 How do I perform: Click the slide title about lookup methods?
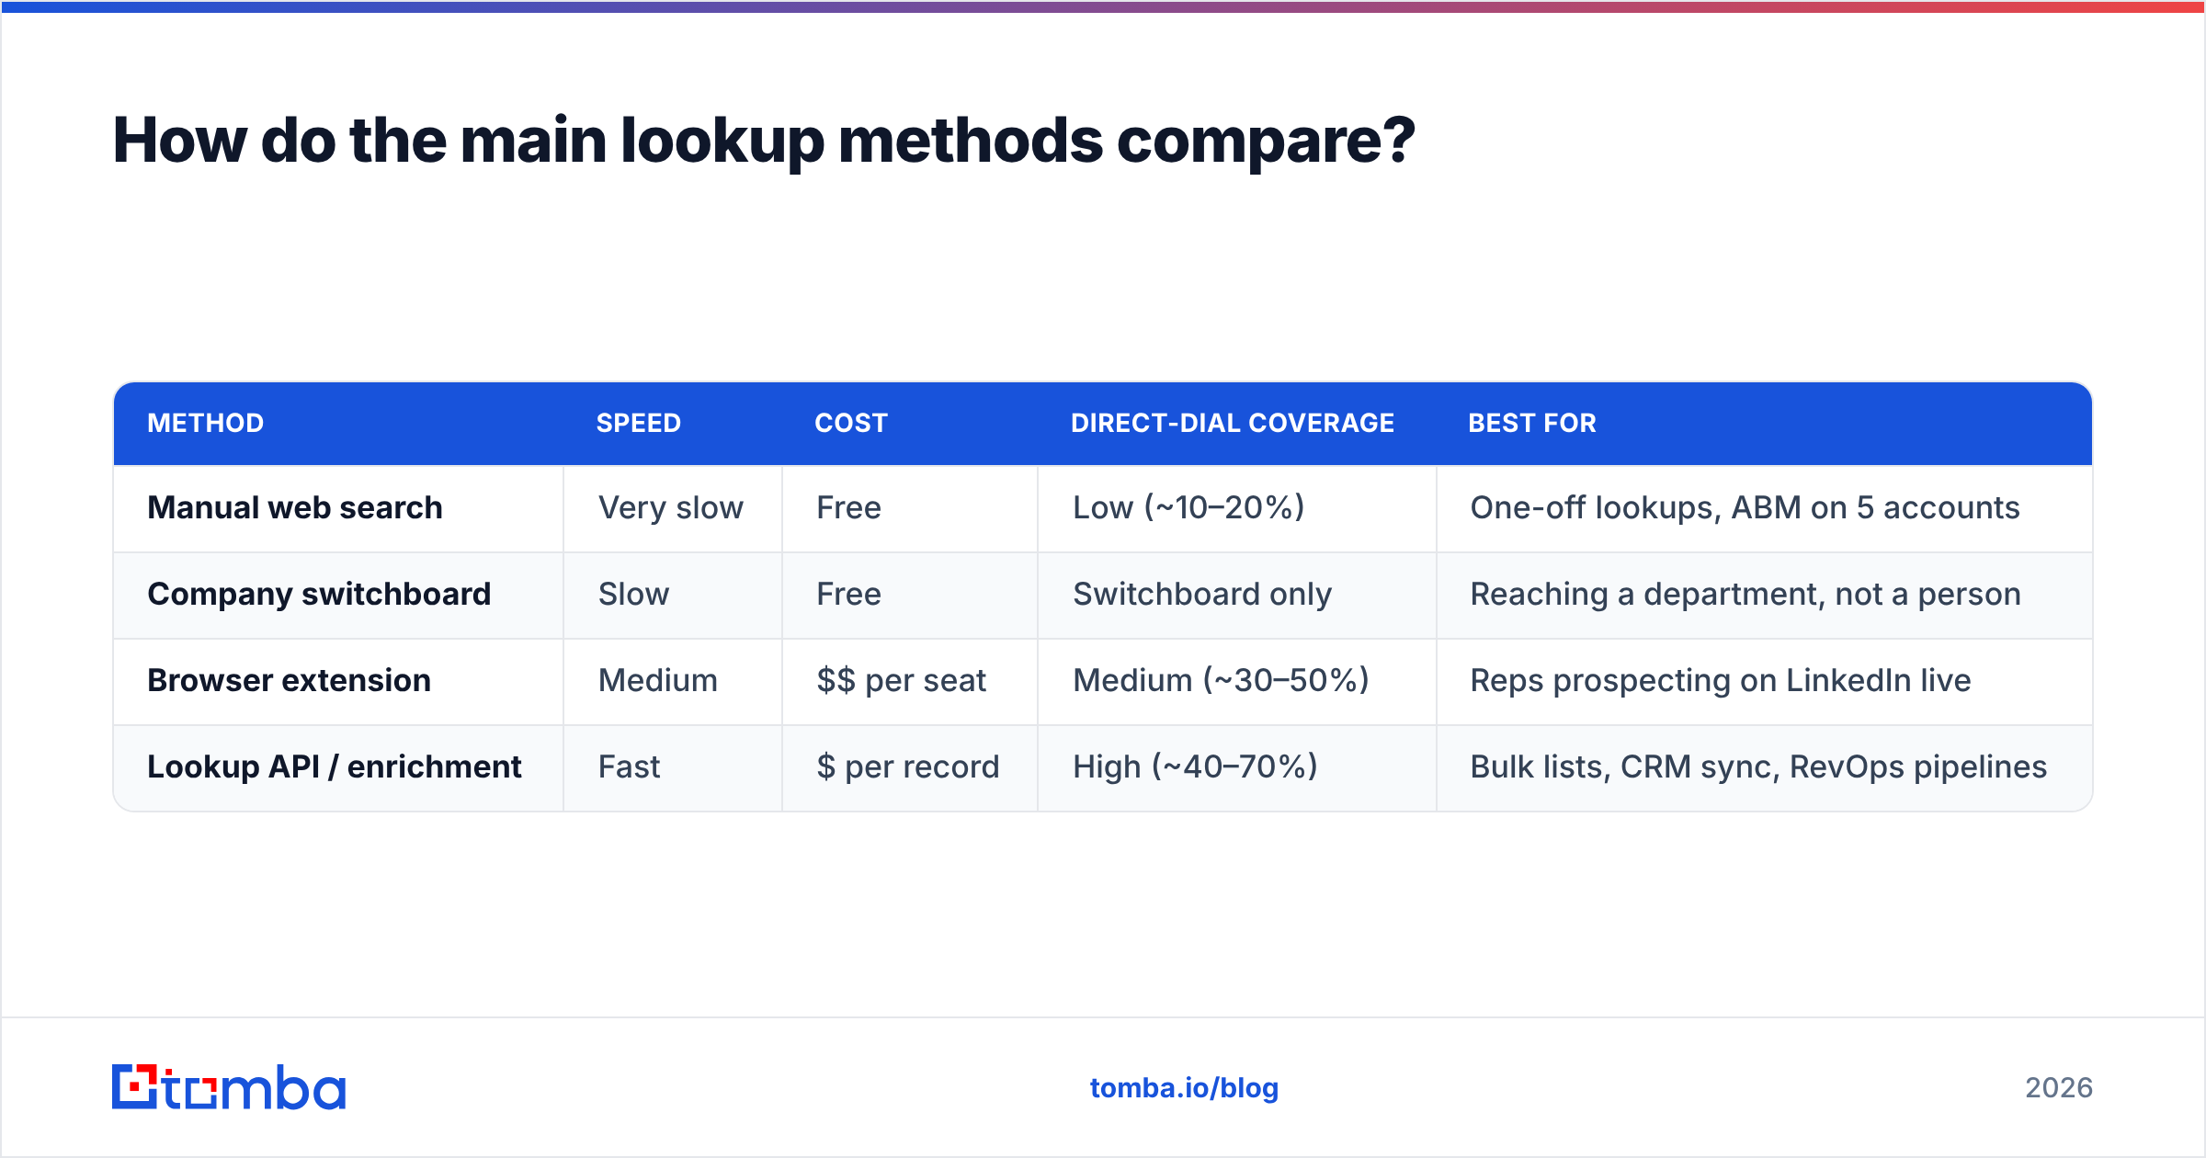(x=764, y=141)
